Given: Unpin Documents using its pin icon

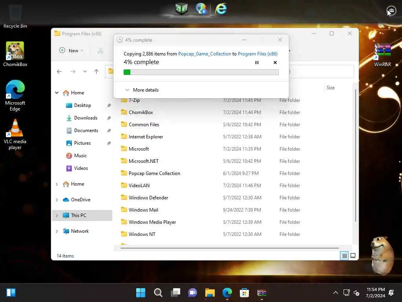Looking at the screenshot, I should [x=109, y=131].
